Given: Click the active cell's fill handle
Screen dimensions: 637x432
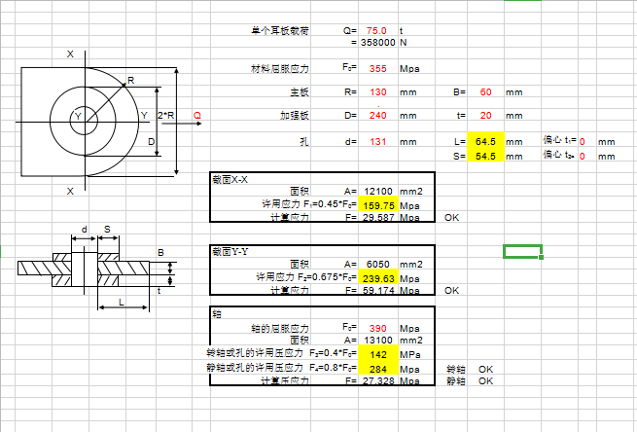Looking at the screenshot, I should 541,257.
